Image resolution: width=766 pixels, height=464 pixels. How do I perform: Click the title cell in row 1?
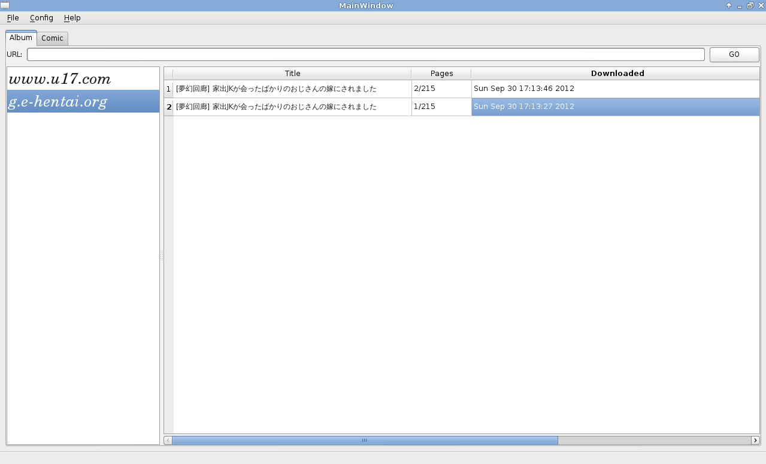(x=292, y=89)
